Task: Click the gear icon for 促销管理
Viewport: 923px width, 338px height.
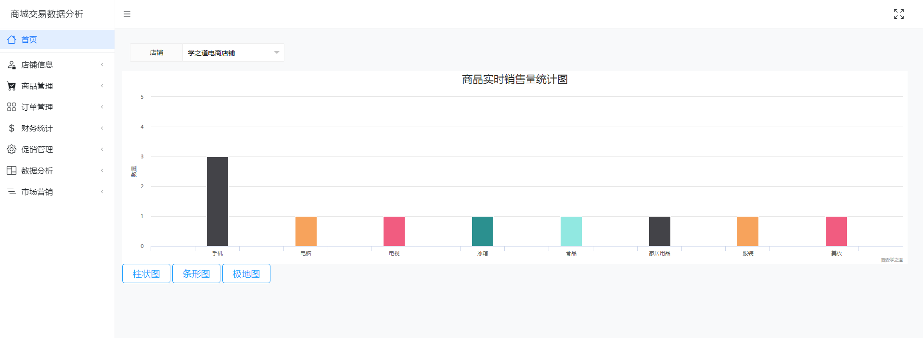Action: click(12, 149)
